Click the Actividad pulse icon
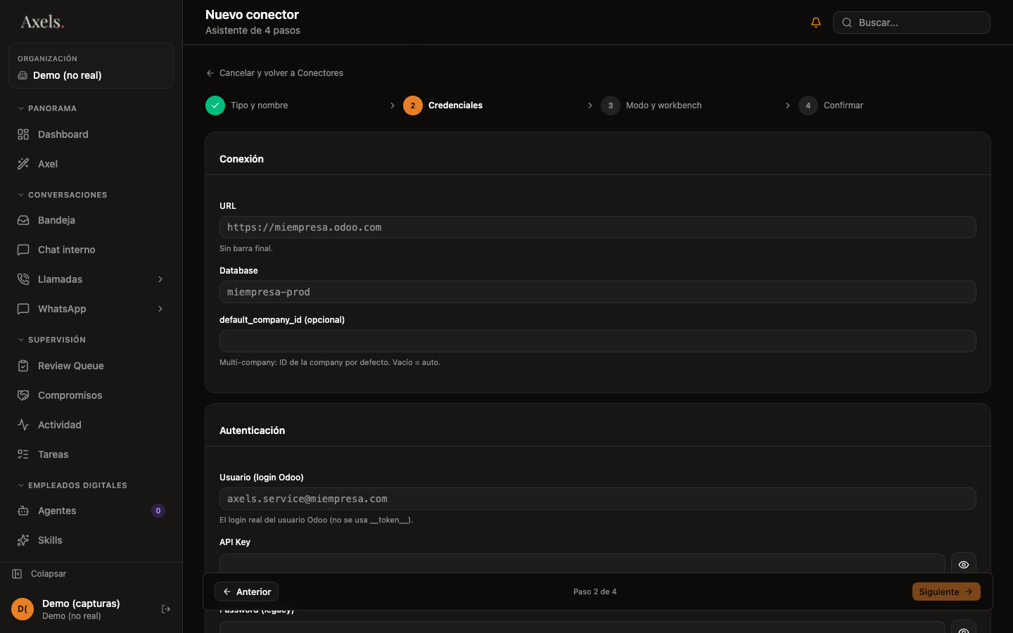The width and height of the screenshot is (1013, 633). (x=23, y=425)
